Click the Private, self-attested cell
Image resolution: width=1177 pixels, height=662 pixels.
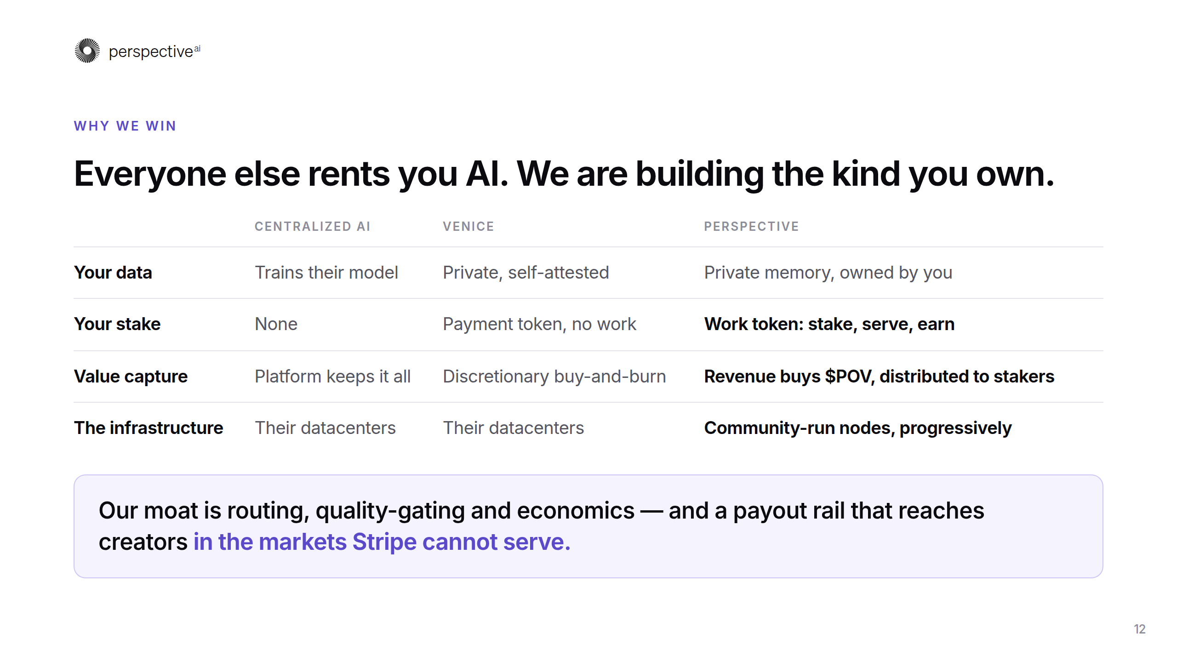[526, 273]
